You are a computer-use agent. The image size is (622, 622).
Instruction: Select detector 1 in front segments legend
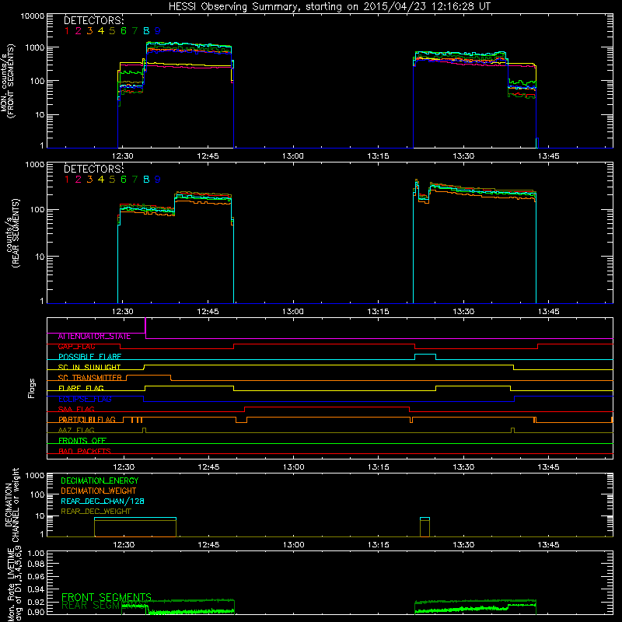point(67,31)
